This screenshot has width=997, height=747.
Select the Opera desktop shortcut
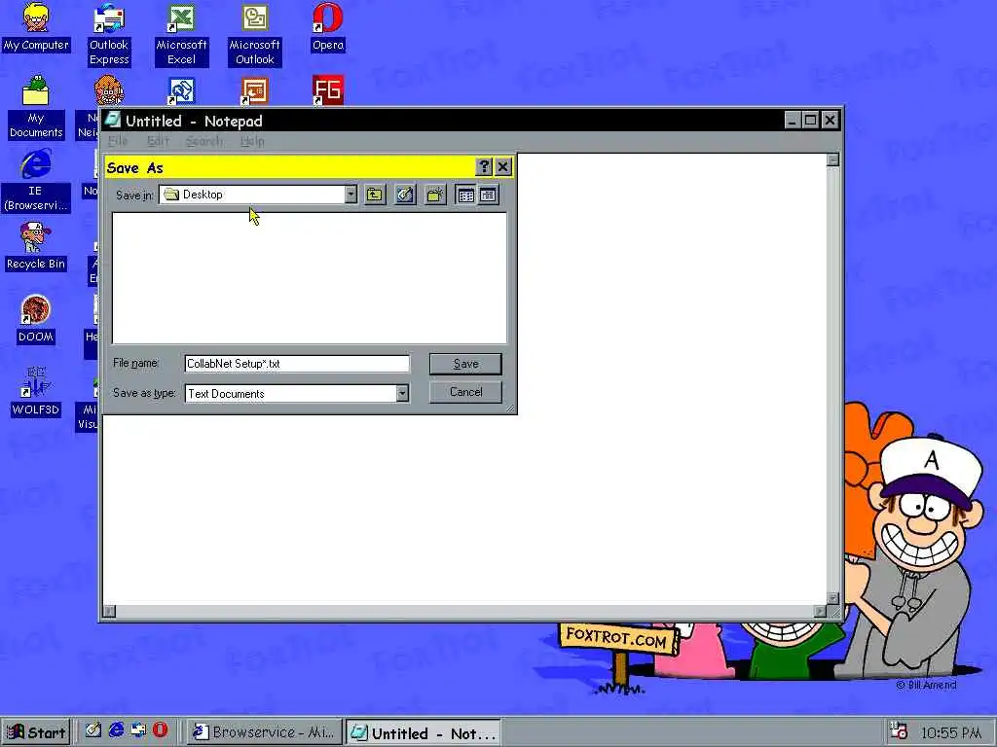(327, 27)
